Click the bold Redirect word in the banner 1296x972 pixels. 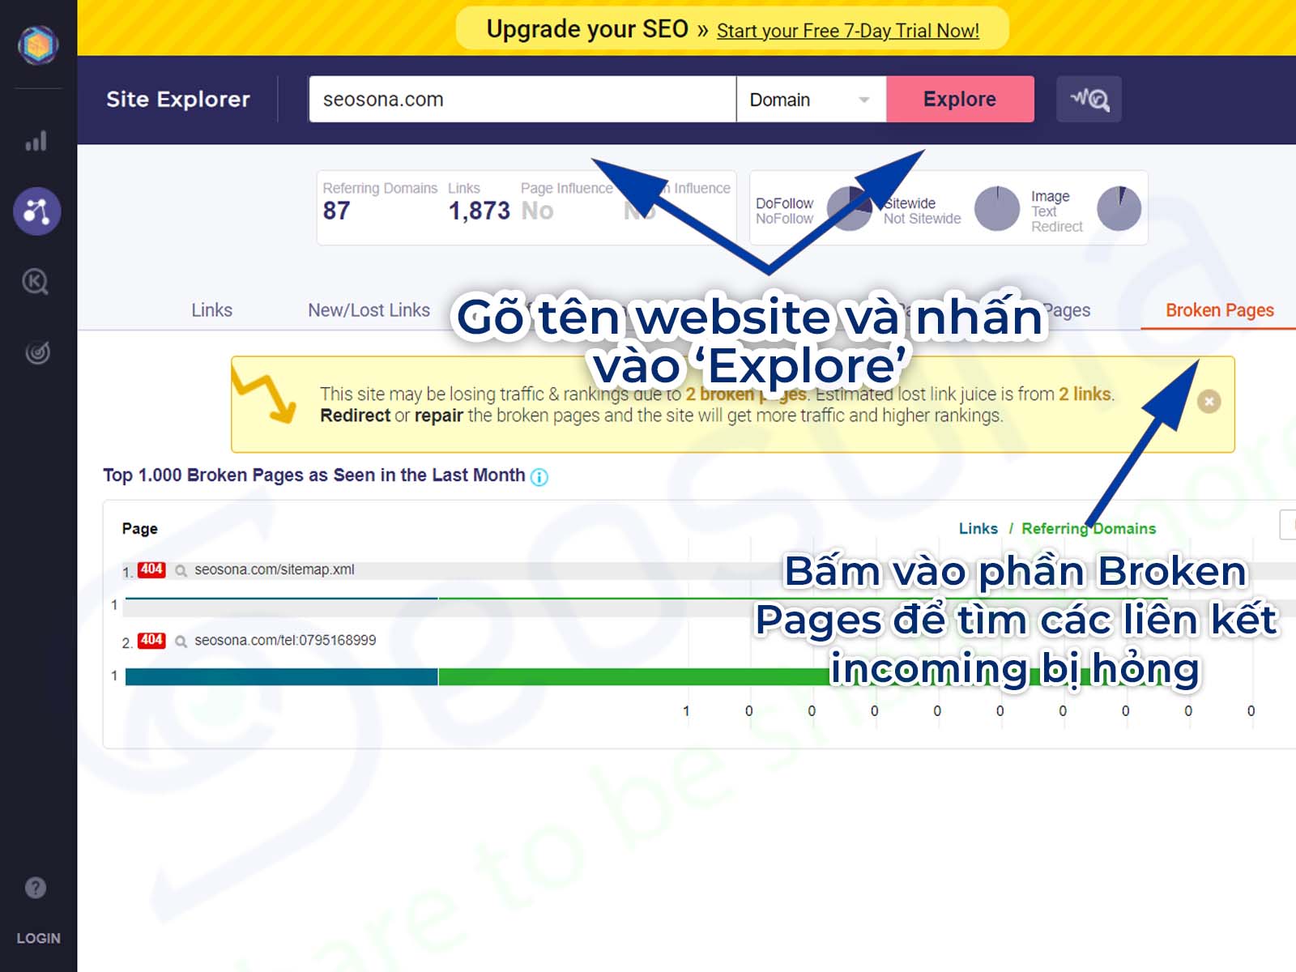pyautogui.click(x=355, y=416)
